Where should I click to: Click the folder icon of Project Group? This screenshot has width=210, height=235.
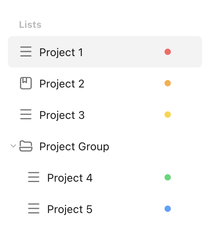(x=26, y=146)
